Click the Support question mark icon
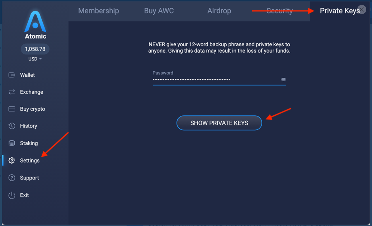 (12, 178)
